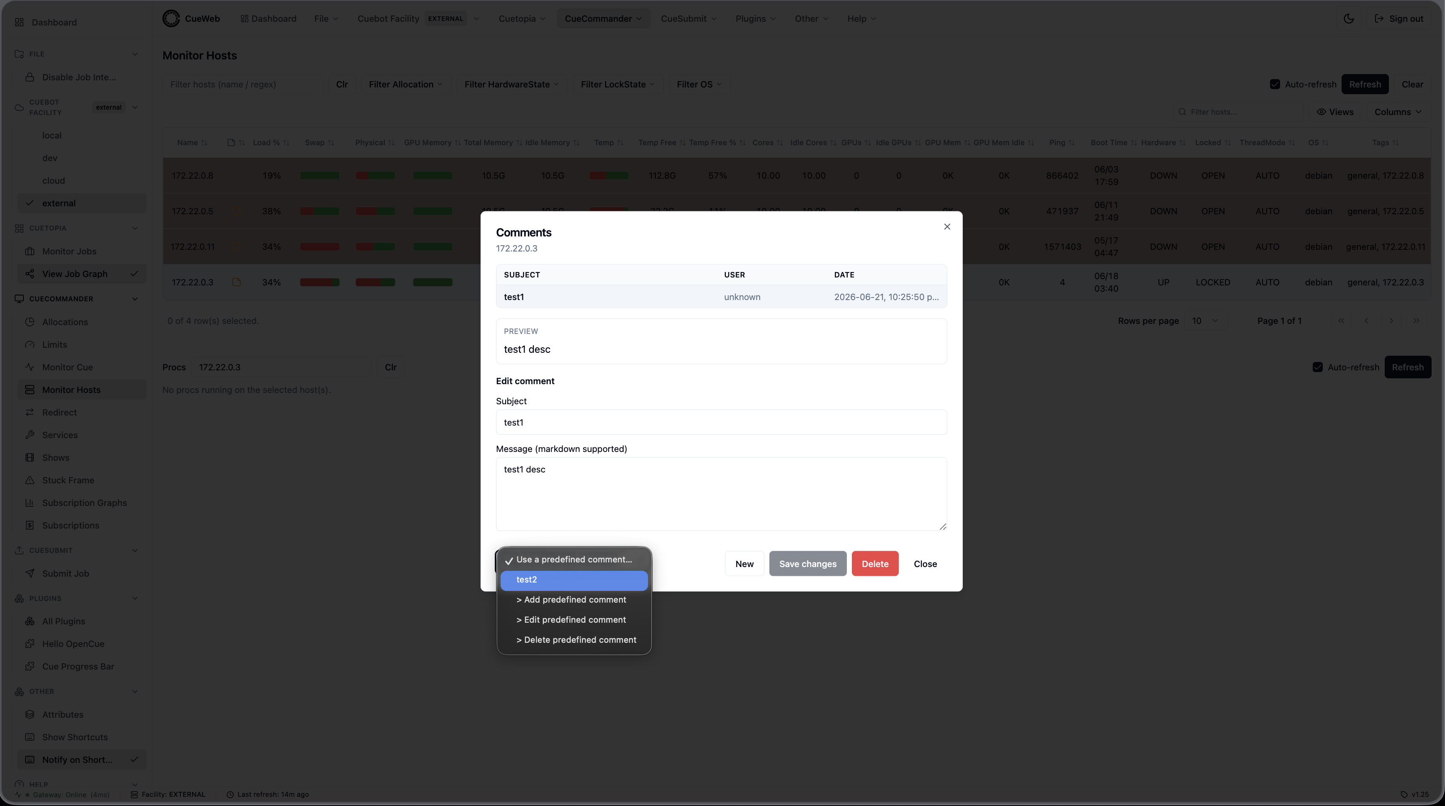
Task: Open Subscriptions in the sidebar
Action: tap(82, 525)
